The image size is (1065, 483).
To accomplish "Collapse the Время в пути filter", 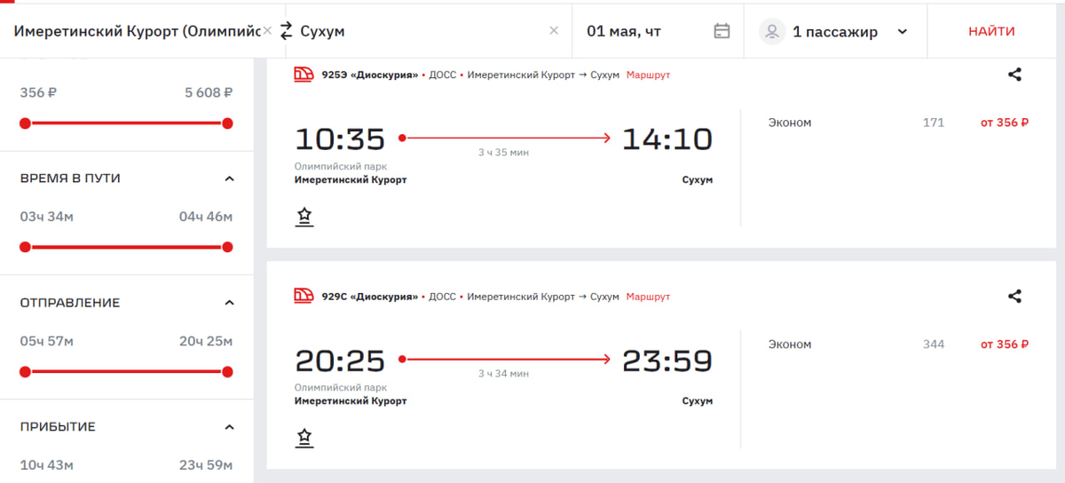I will (229, 178).
